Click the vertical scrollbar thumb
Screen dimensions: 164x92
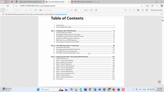click(163, 20)
